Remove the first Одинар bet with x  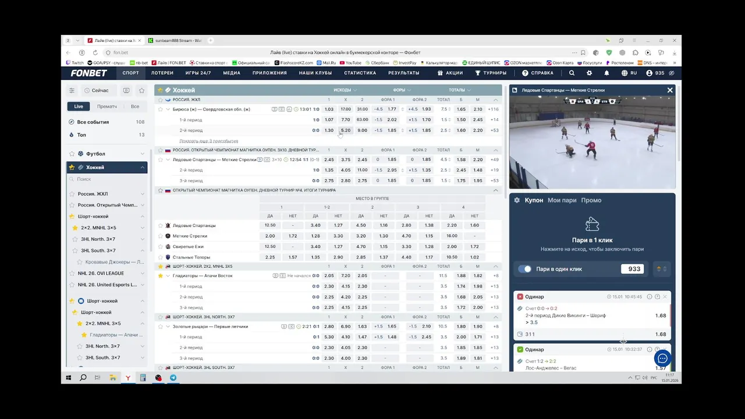[x=665, y=297]
